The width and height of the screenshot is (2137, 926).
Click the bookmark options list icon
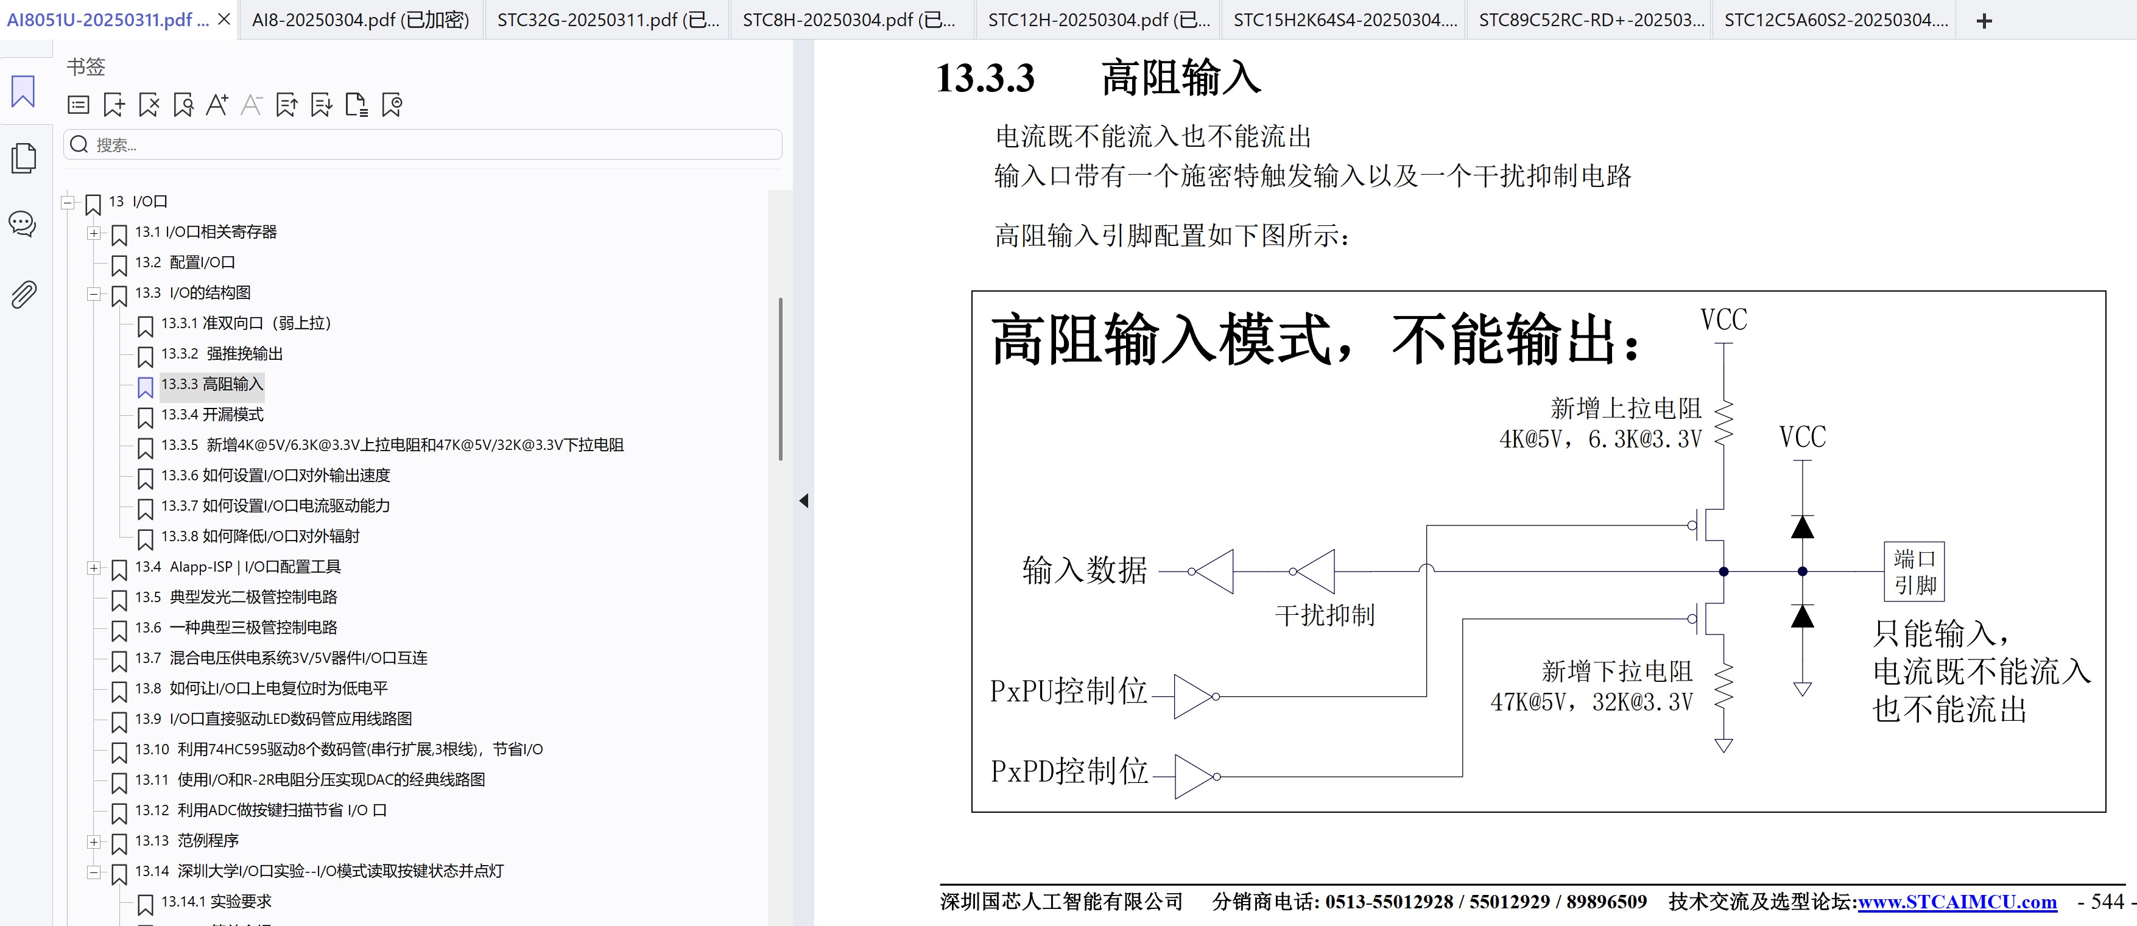click(79, 105)
